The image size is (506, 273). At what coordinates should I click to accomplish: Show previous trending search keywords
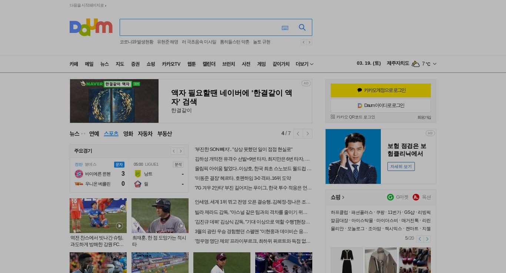pyautogui.click(x=303, y=42)
